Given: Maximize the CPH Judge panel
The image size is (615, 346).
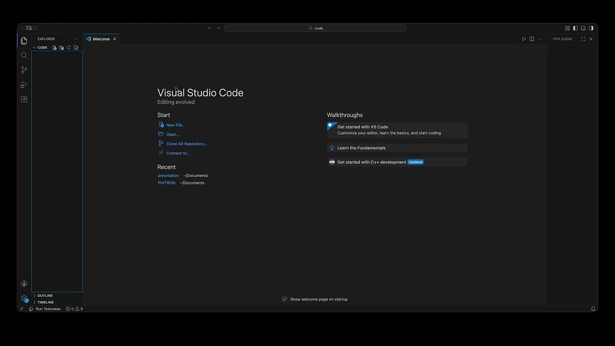Looking at the screenshot, I should point(583,39).
